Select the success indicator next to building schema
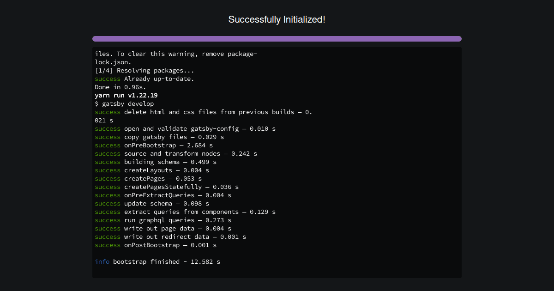The height and width of the screenshot is (291, 554). click(108, 162)
